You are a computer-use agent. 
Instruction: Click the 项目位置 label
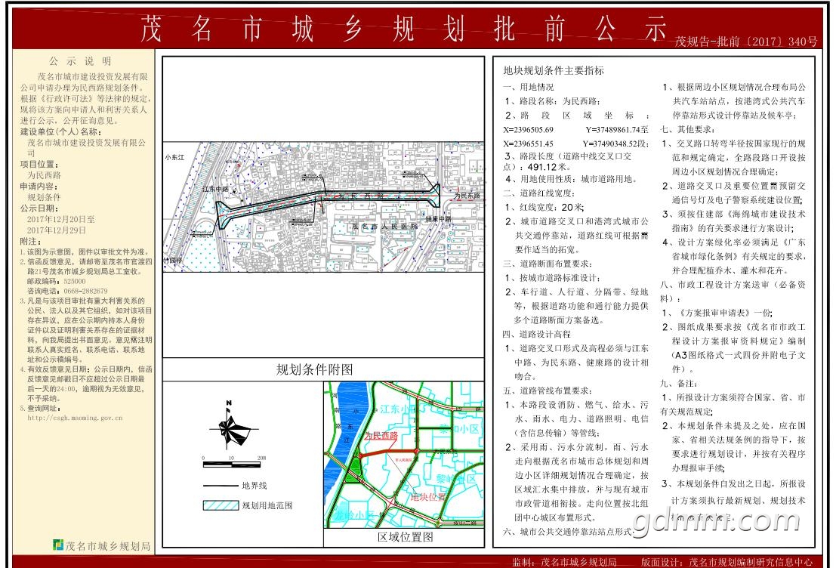click(39, 164)
